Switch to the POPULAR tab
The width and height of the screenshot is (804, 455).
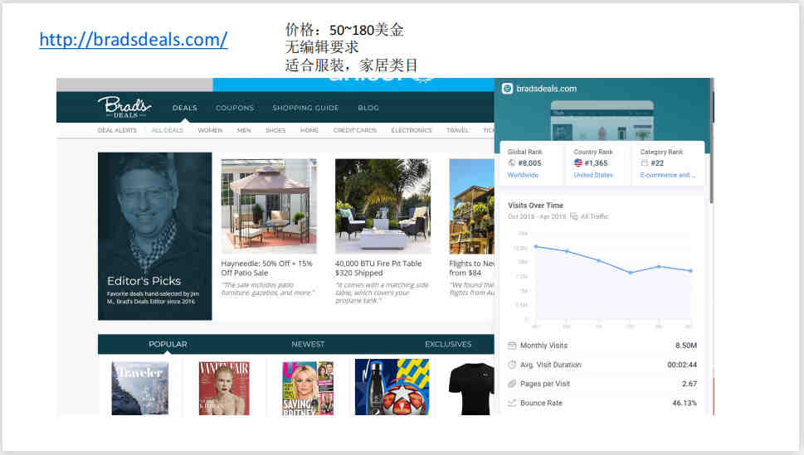[168, 344]
